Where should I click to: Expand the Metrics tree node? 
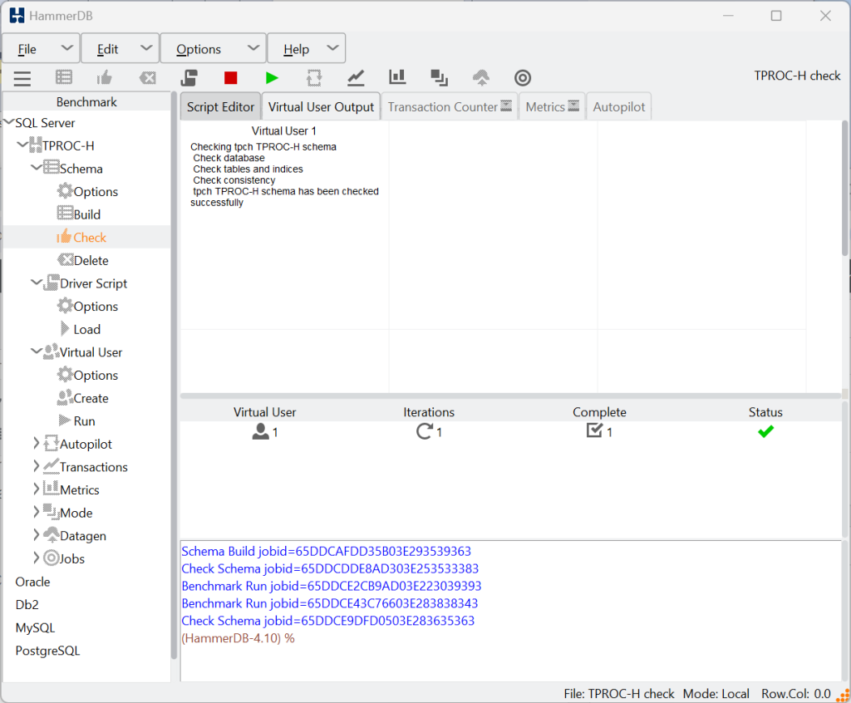[x=37, y=489]
